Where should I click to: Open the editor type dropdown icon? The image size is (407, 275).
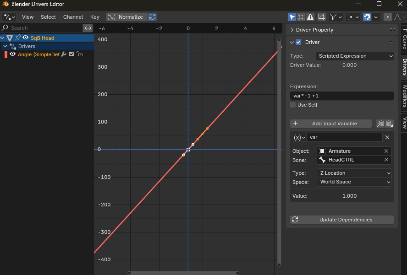9,17
